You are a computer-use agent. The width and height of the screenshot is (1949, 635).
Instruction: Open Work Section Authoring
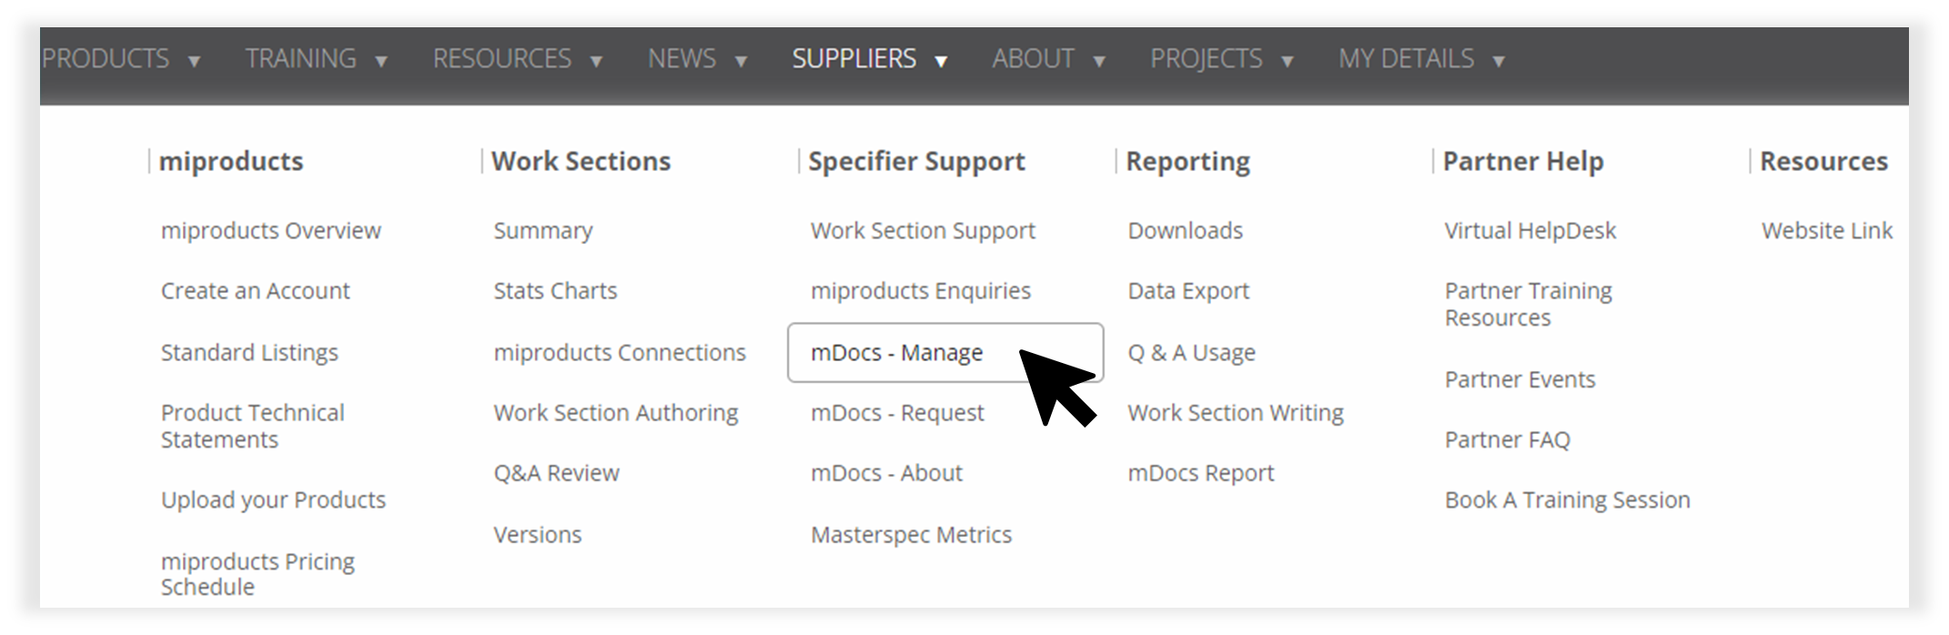coord(615,412)
